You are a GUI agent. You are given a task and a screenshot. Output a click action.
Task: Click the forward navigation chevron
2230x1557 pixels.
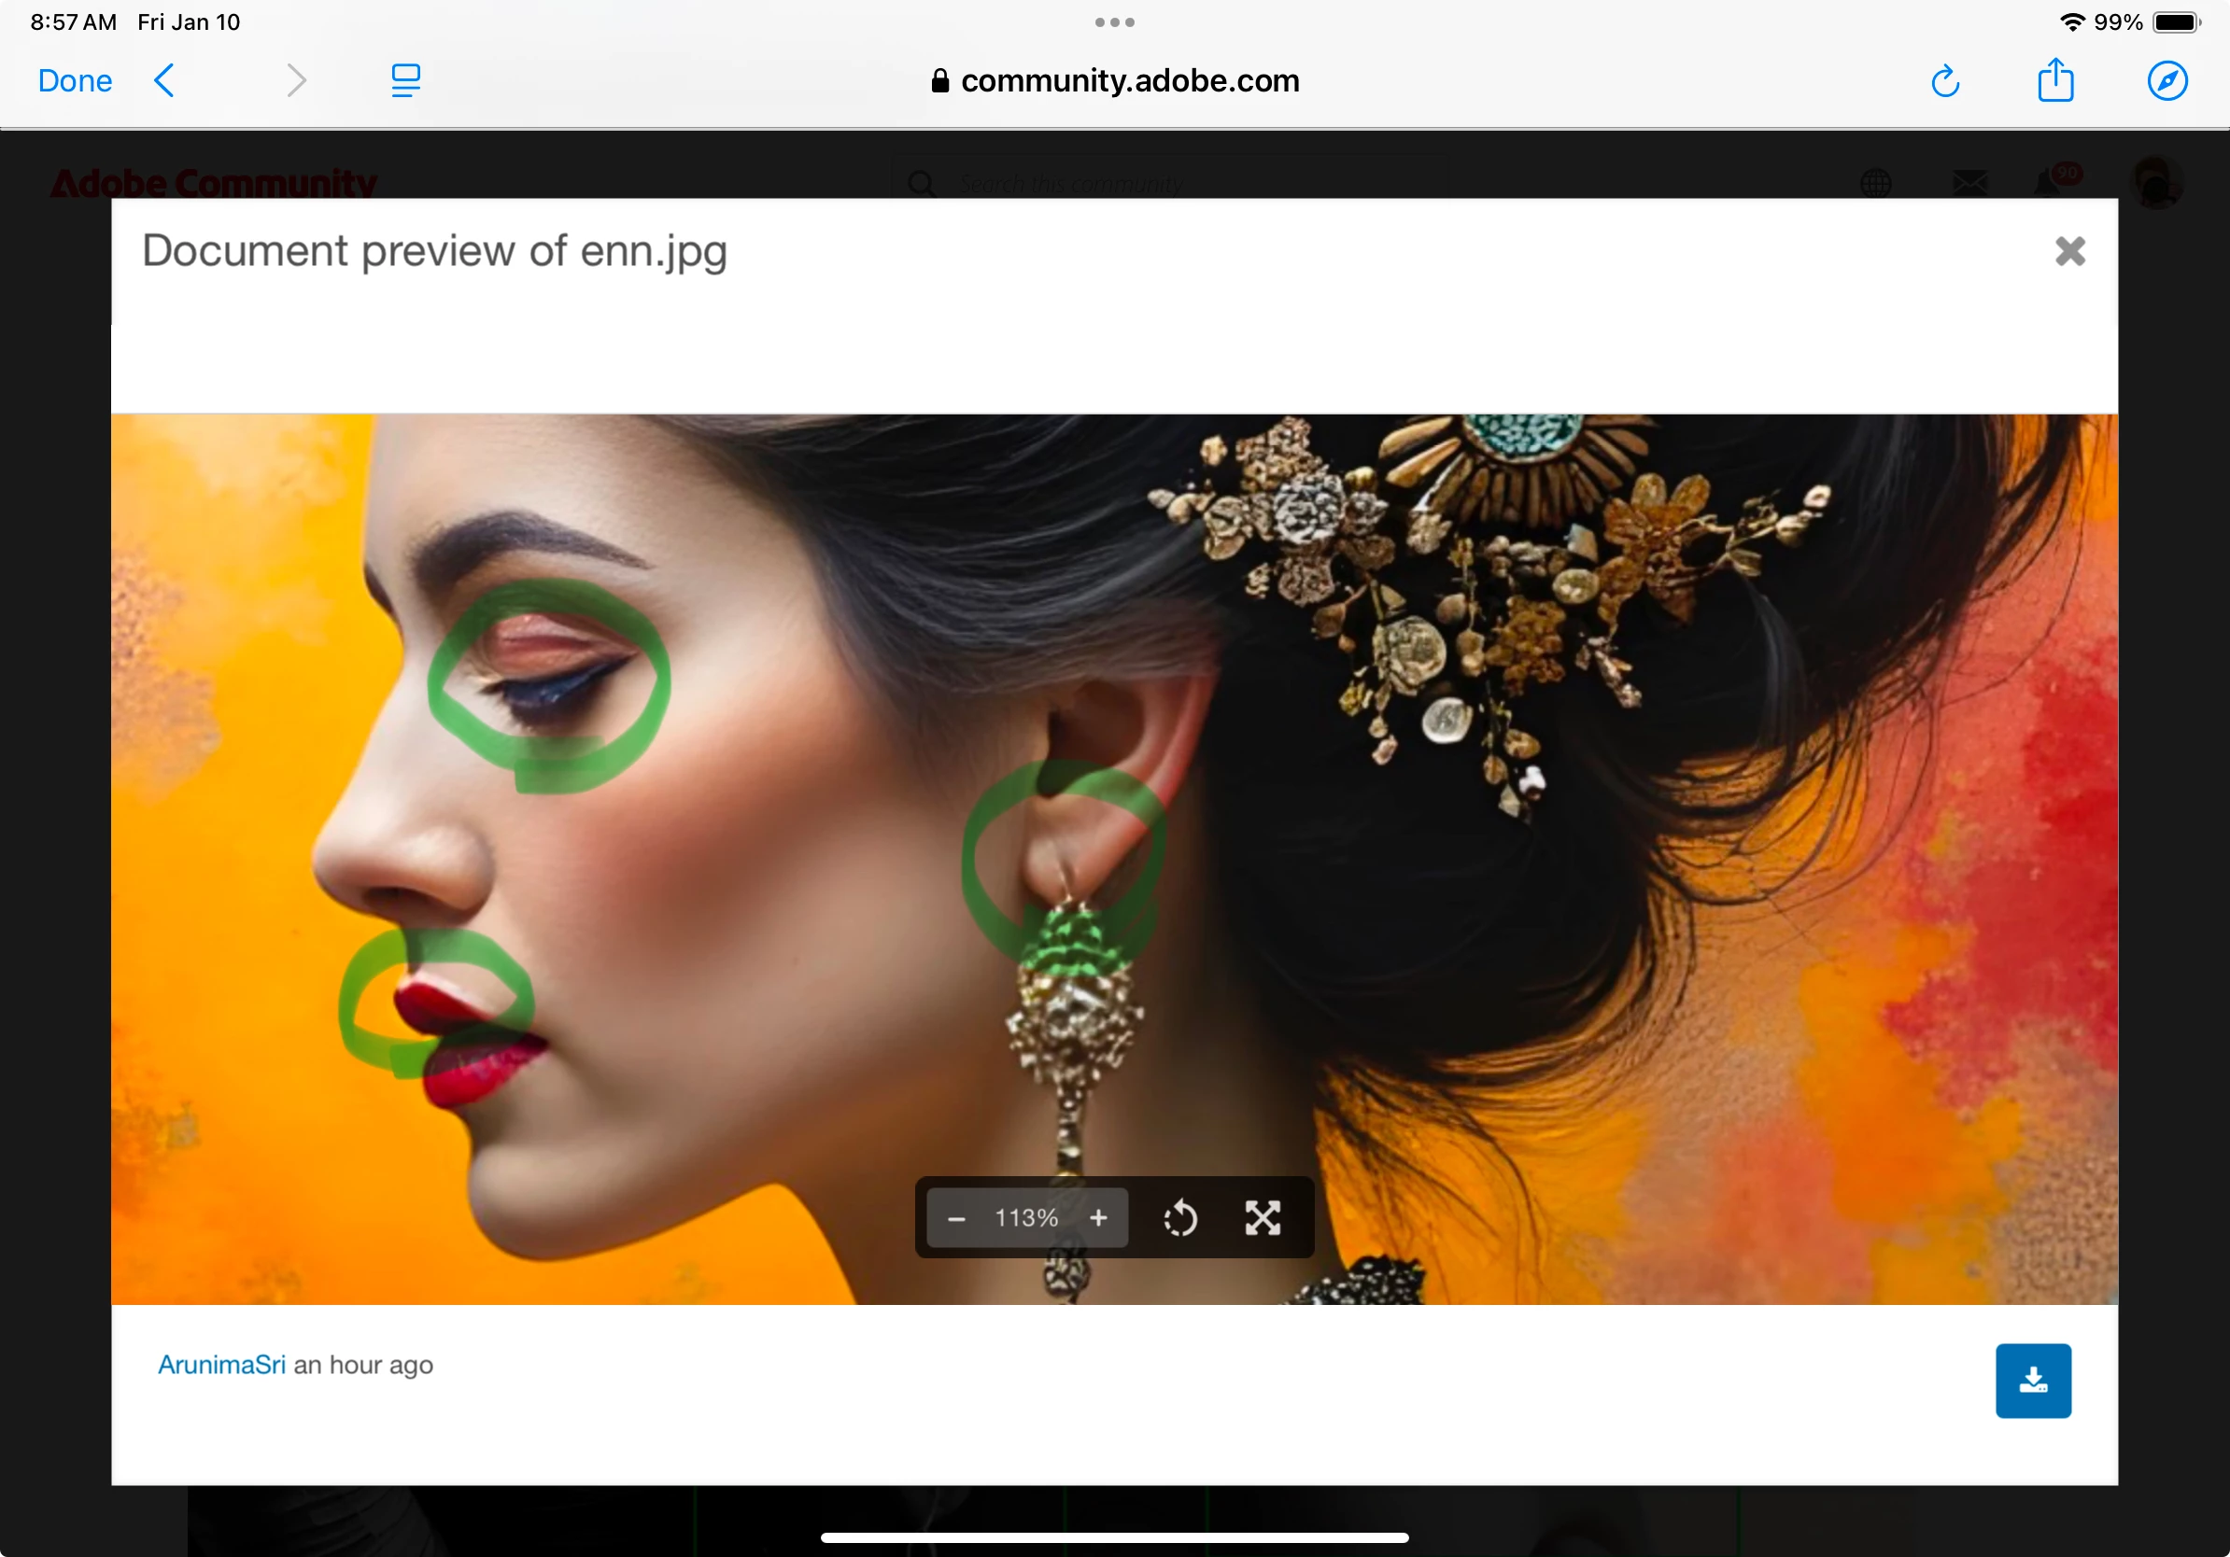(x=296, y=80)
